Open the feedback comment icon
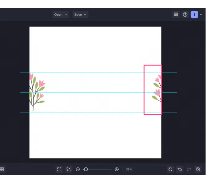This screenshot has height=181, width=209. coord(176,14)
